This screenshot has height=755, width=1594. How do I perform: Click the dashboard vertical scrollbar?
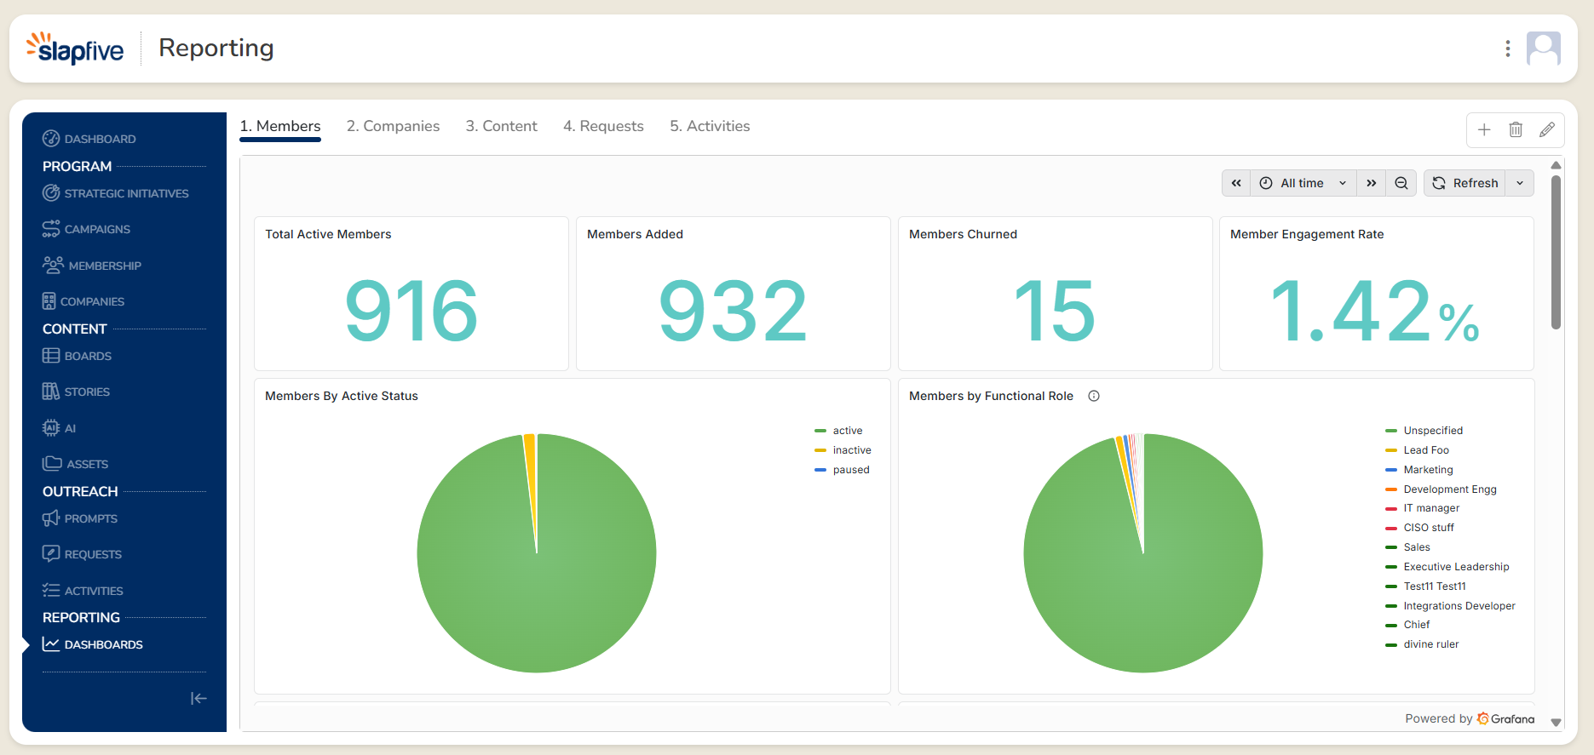point(1556,253)
